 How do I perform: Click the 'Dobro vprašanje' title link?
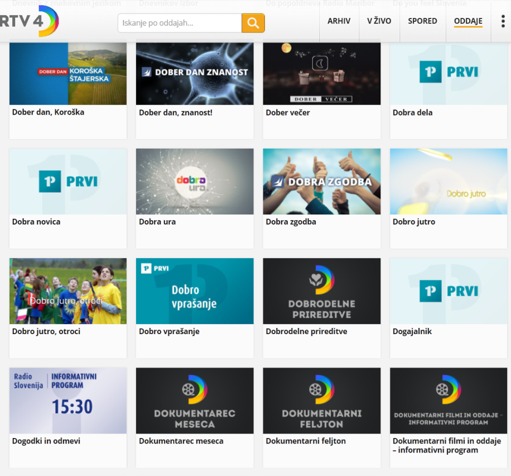pos(169,332)
